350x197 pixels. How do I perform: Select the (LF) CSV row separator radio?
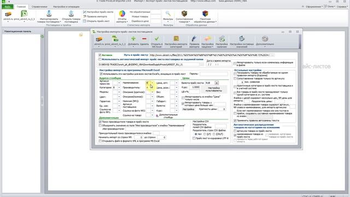coord(205,134)
